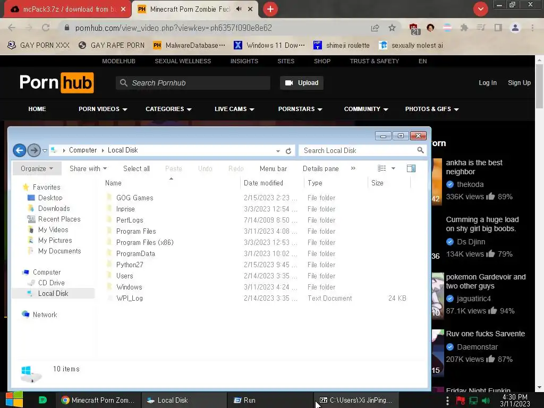Reload the browser page
Image resolution: width=544 pixels, height=408 pixels.
(x=46, y=28)
